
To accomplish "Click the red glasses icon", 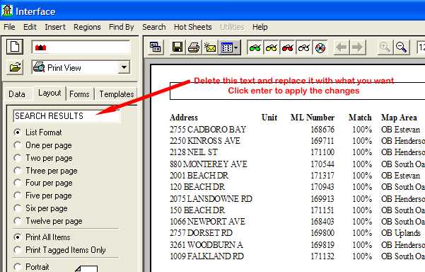I will [x=287, y=47].
